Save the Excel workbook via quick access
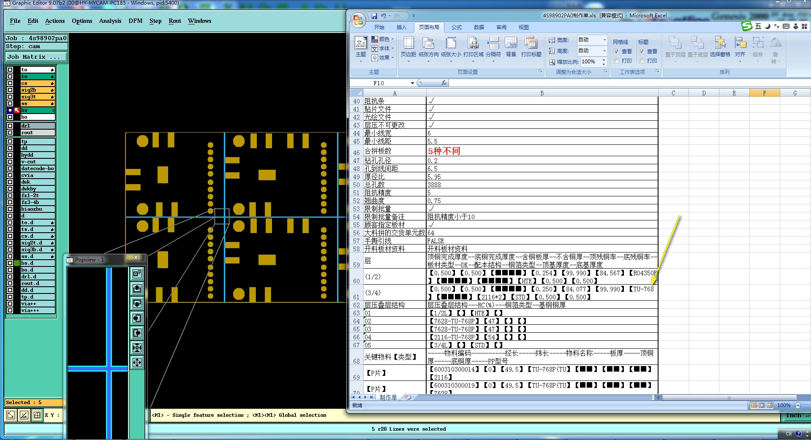The image size is (811, 440). [x=374, y=16]
